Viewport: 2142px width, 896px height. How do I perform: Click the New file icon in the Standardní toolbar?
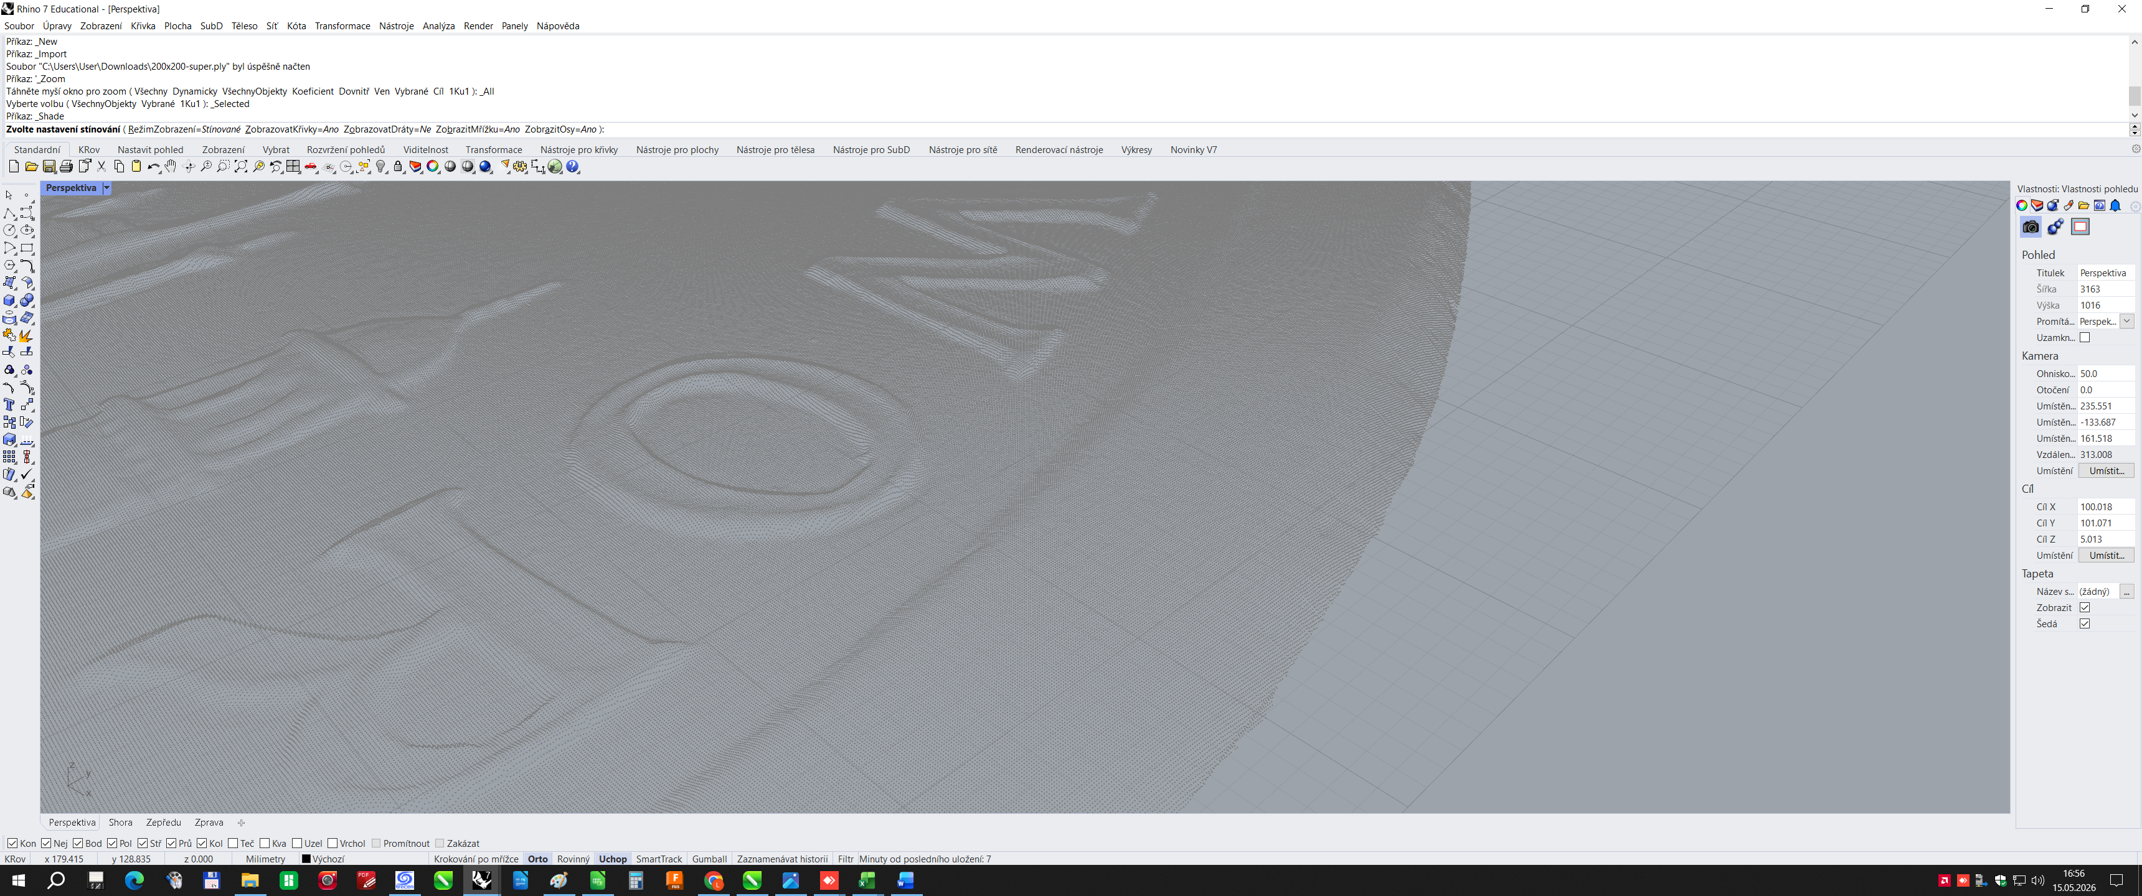(13, 167)
